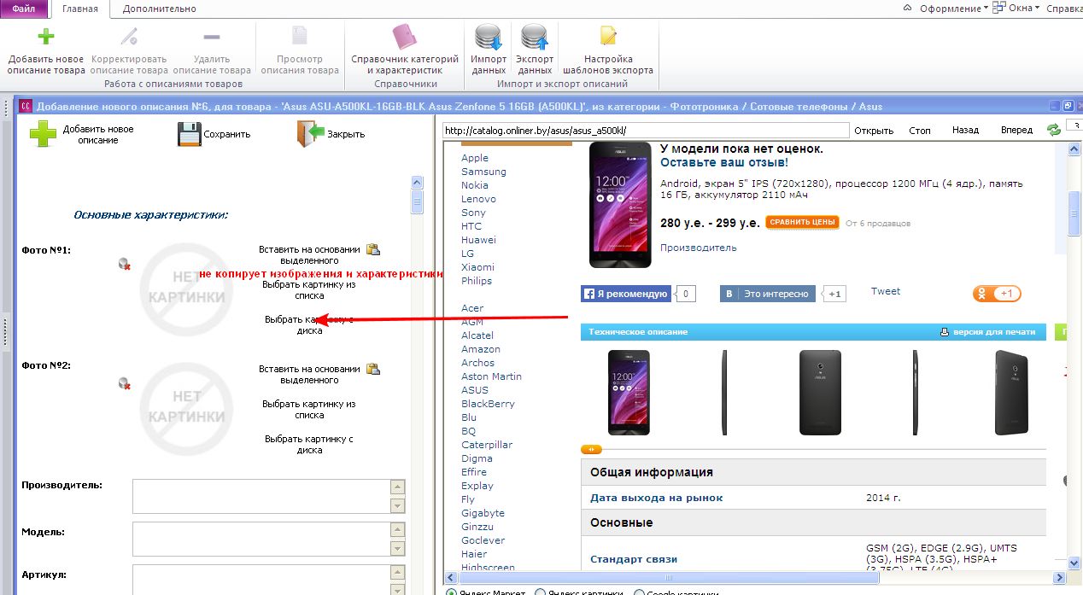This screenshot has height=595, width=1083.
Task: Click 'Корректировать описание товара' pencil icon
Action: pyautogui.click(x=129, y=38)
